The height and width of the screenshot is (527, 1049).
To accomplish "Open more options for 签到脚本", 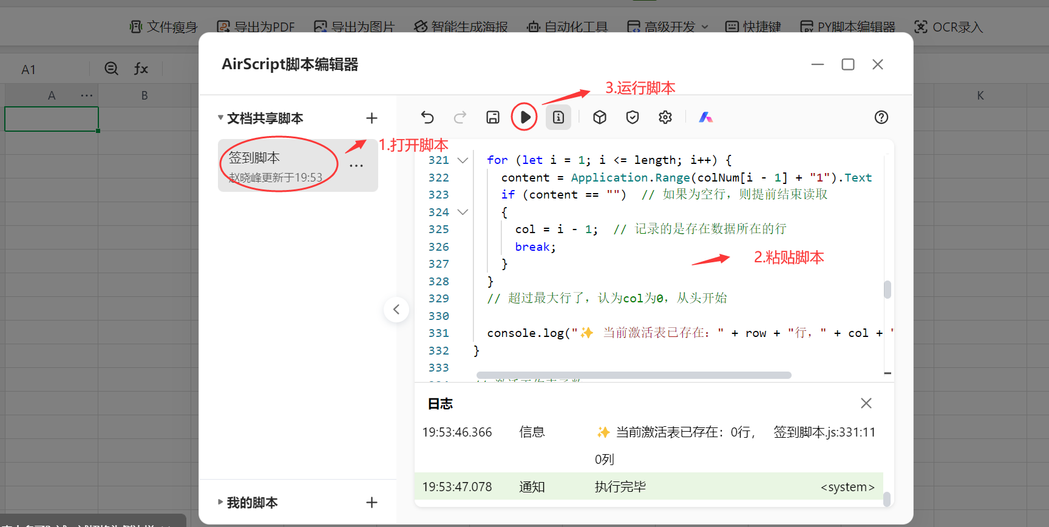I will (x=356, y=166).
